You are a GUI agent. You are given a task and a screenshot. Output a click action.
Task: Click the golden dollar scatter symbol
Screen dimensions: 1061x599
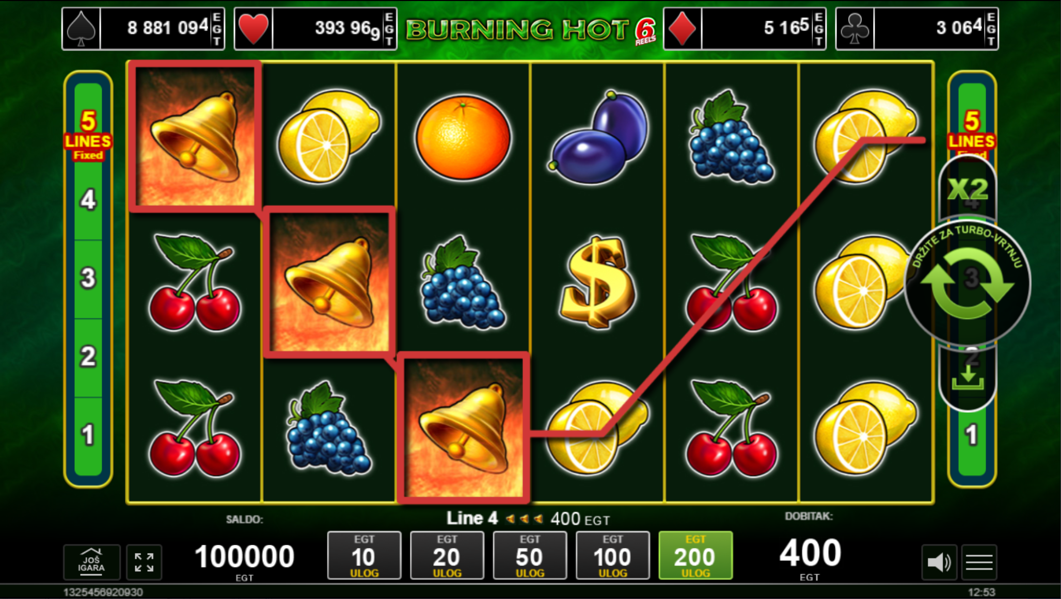pyautogui.click(x=597, y=282)
